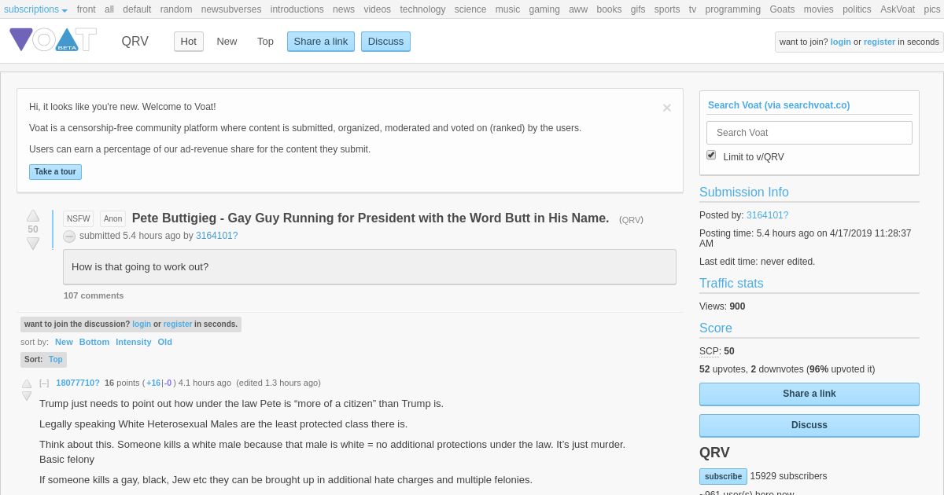944x495 pixels.
Task: Open the pics subverse
Action: 932,9
